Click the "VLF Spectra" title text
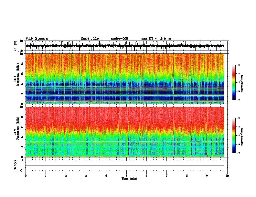The width and height of the screenshot is (256, 197). (x=37, y=39)
